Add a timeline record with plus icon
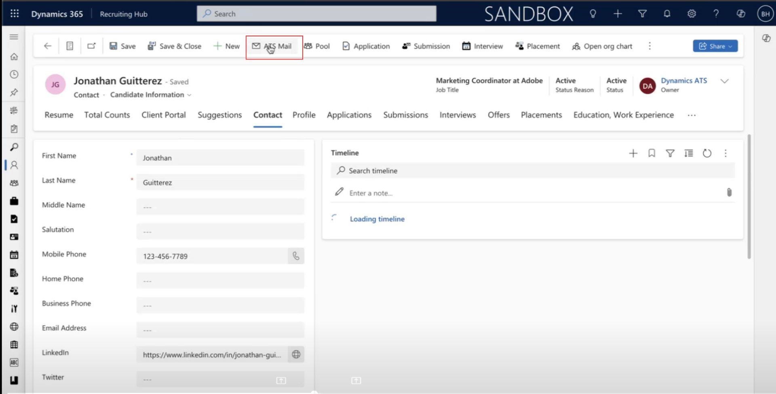This screenshot has height=394, width=776. point(633,153)
